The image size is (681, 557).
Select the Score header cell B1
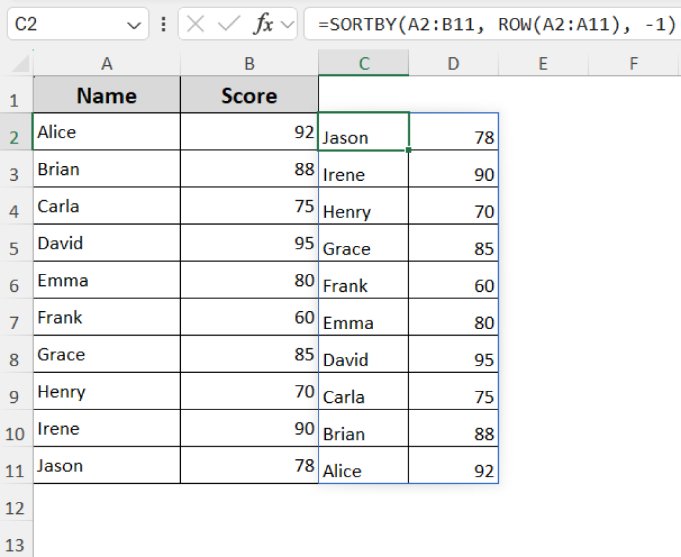249,94
